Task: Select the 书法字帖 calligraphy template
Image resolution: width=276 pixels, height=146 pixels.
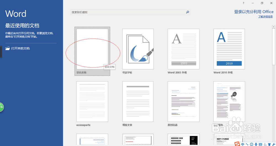Action: pyautogui.click(x=138, y=49)
